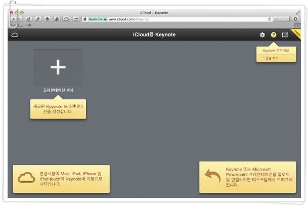Screen dimensions: 308x207
Task: Click the globe toolbar button in Safari
Action: 28,19
